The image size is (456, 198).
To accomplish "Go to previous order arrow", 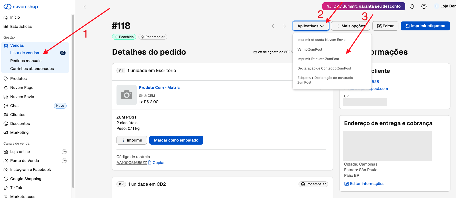I will point(273,26).
